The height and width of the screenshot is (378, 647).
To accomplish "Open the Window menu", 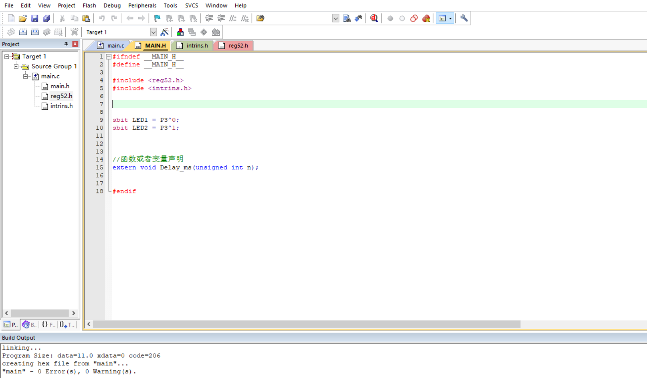I will coord(216,6).
